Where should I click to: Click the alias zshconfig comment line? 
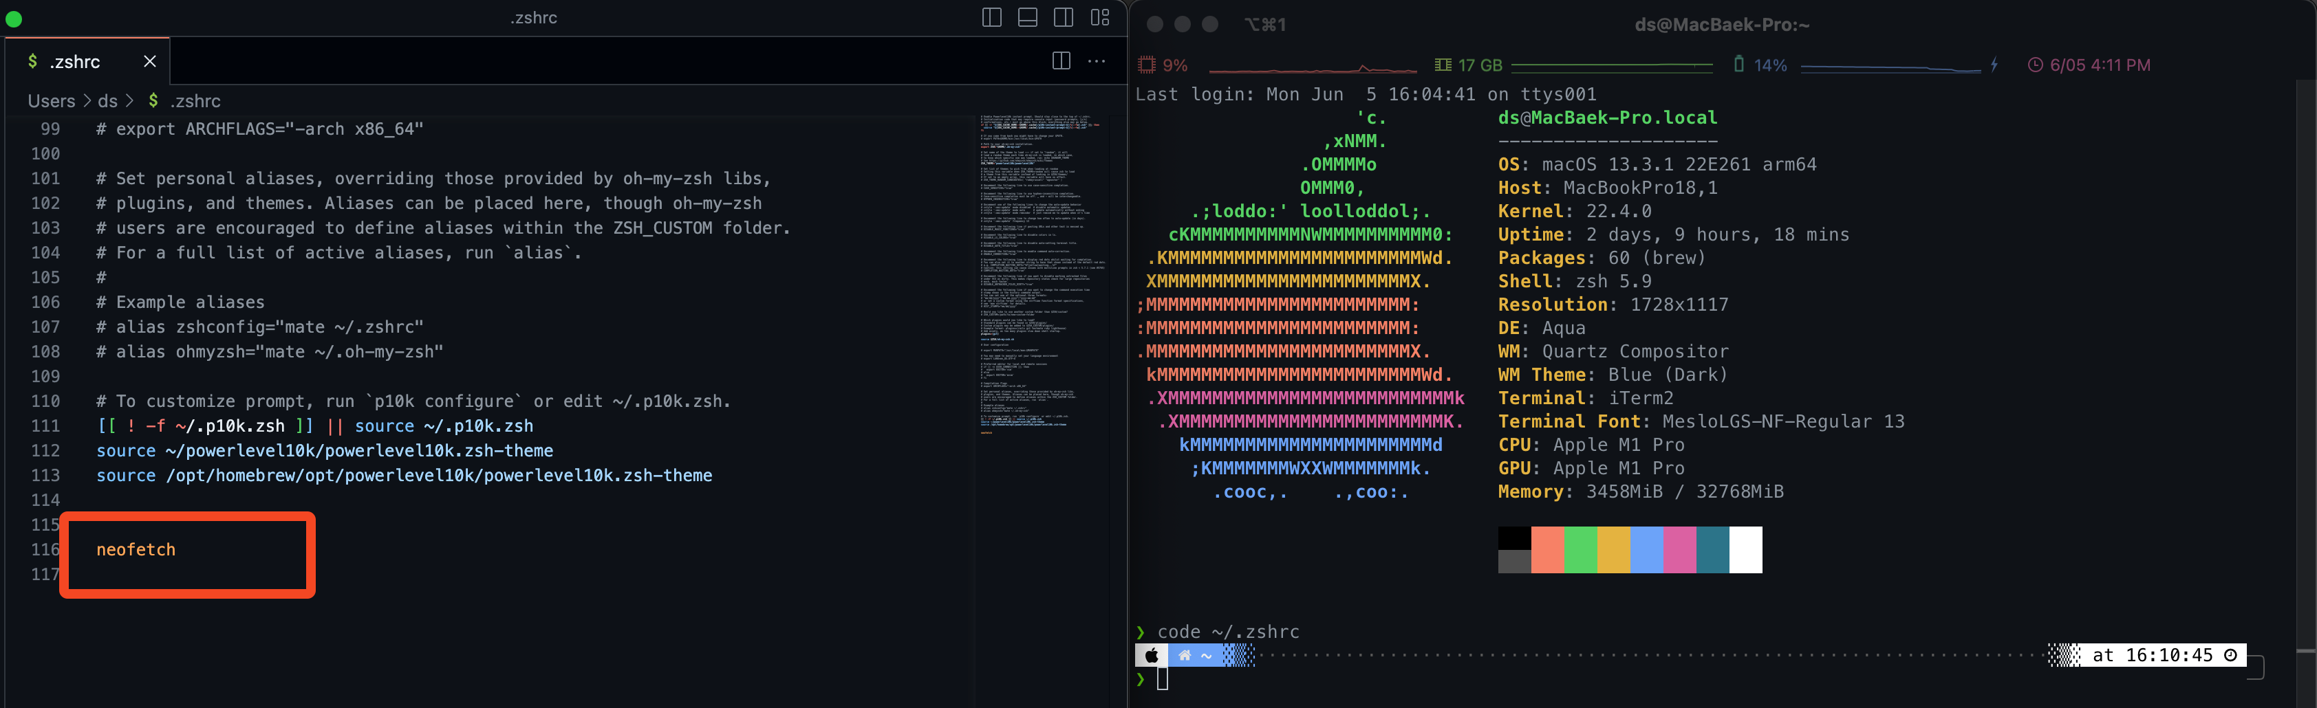260,327
